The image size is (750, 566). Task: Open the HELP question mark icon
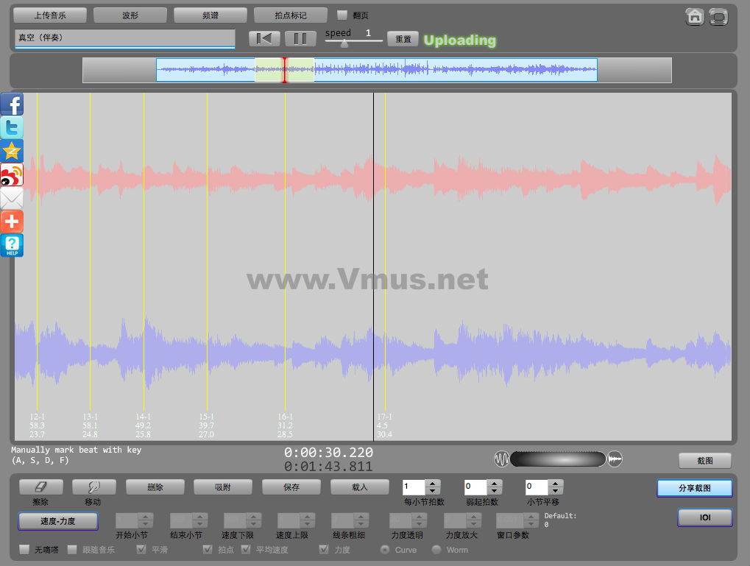12,244
